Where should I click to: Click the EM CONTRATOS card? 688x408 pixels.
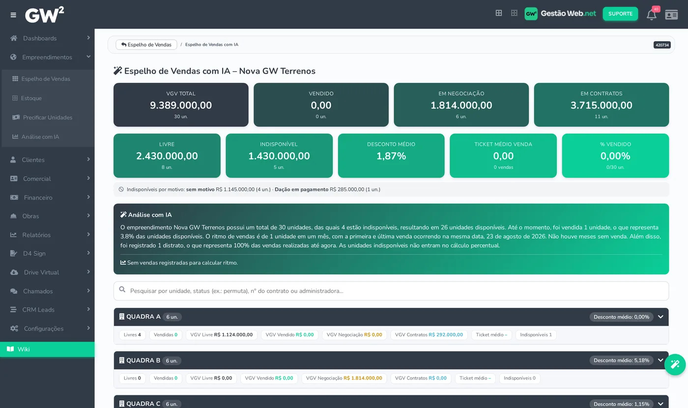click(x=602, y=105)
